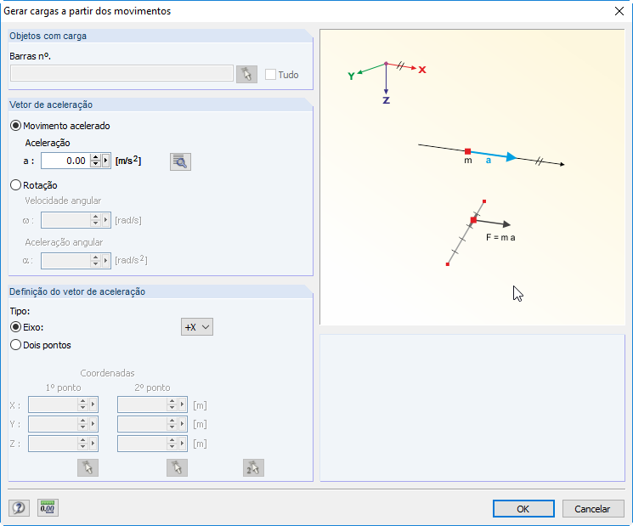Open the help question mark icon
This screenshot has height=526, width=633.
pos(19,508)
